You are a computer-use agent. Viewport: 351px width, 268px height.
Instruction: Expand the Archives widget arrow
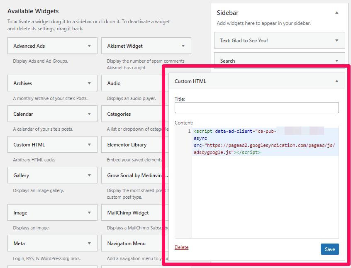[x=89, y=83]
